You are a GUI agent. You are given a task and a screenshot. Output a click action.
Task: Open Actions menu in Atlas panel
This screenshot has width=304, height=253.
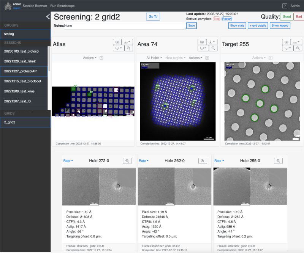click(x=90, y=58)
